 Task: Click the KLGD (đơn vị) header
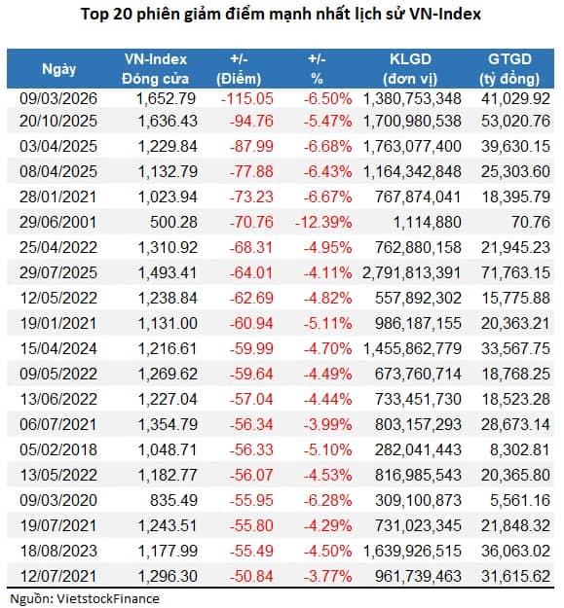click(x=410, y=69)
